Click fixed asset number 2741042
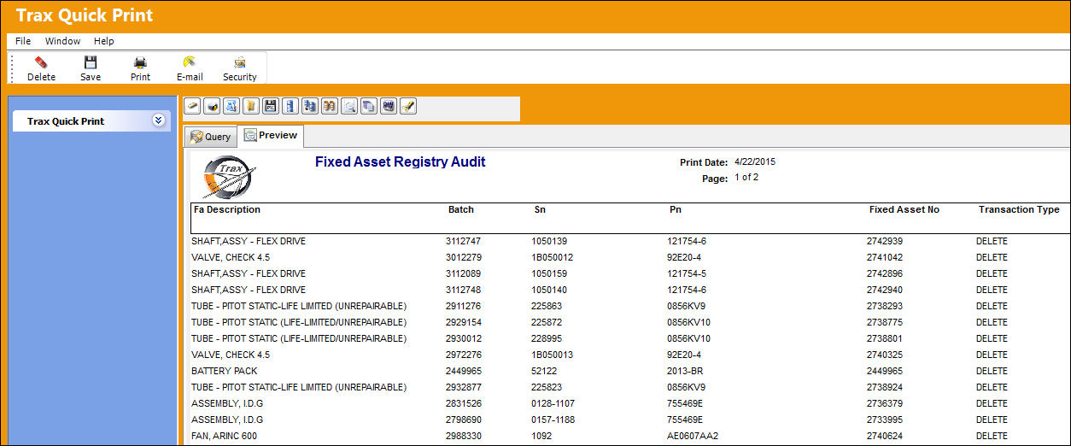The height and width of the screenshot is (446, 1071). tap(885, 257)
